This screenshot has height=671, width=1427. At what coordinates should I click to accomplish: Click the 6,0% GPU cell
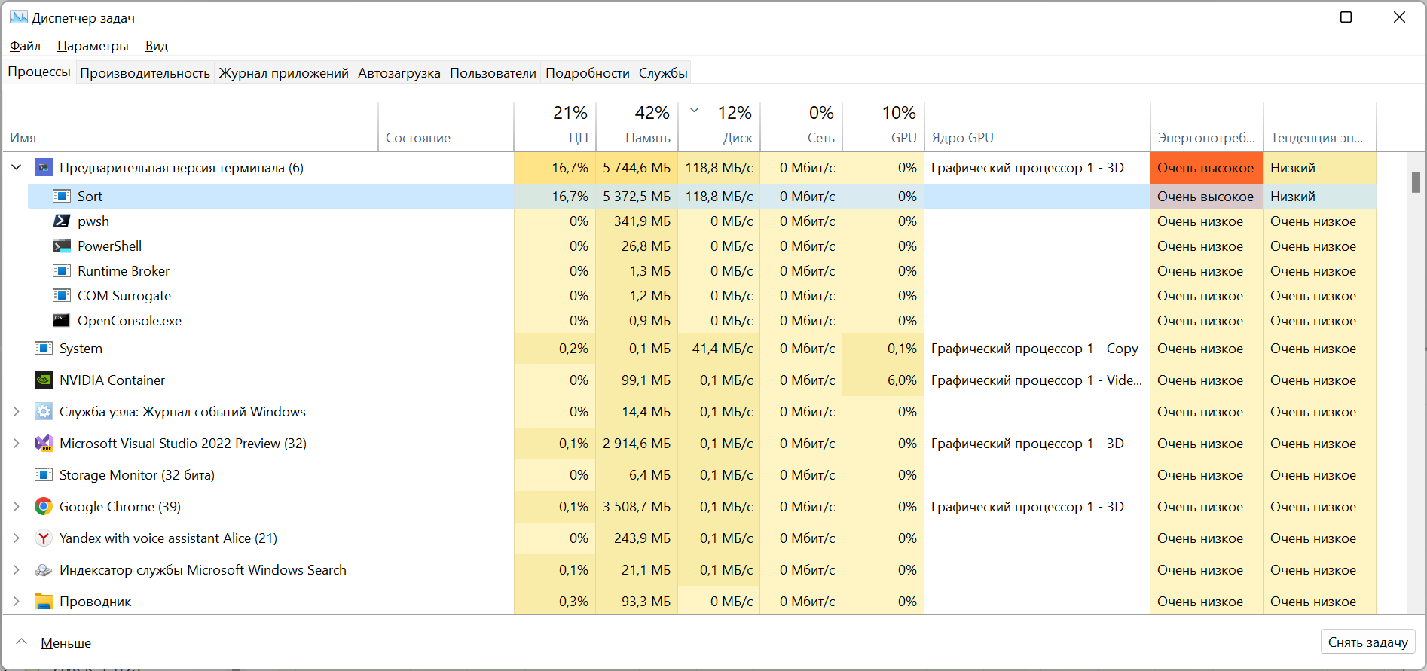(x=884, y=380)
